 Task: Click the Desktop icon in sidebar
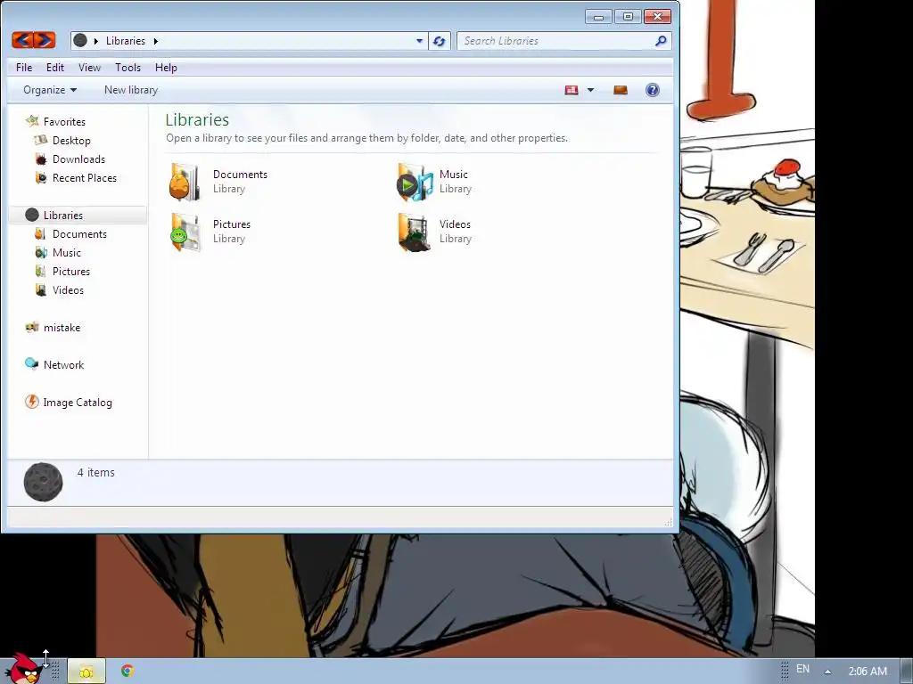[41, 140]
